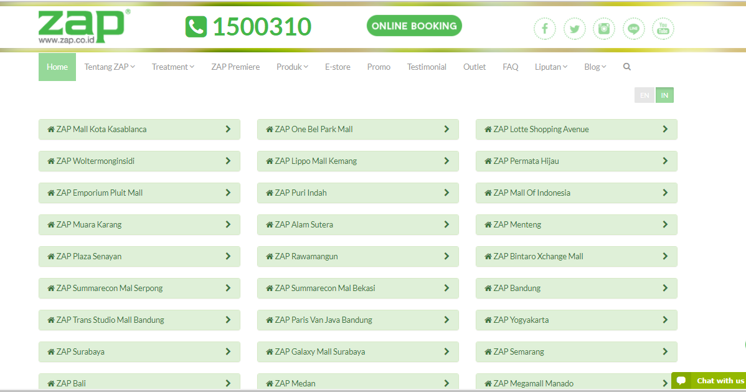Click home icon beside ZAP Mall Of Indonesia

pyautogui.click(x=488, y=193)
